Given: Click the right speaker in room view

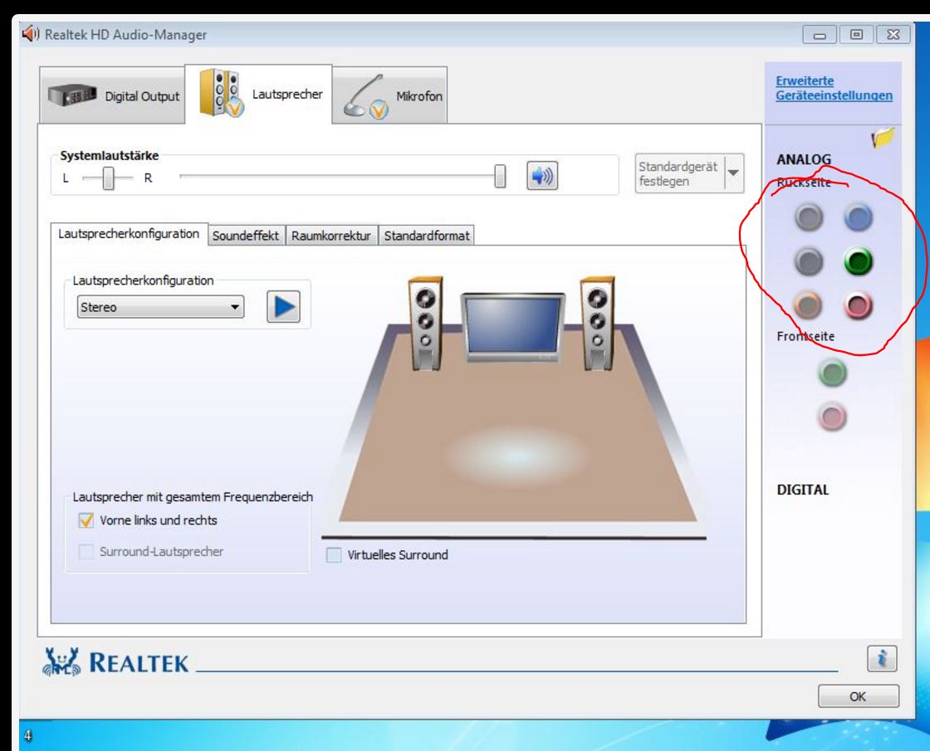Looking at the screenshot, I should [597, 324].
